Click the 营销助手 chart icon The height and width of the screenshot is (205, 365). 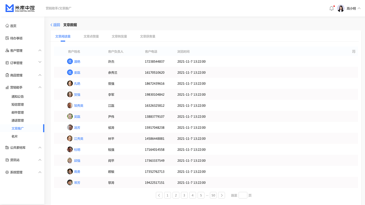pos(7,87)
